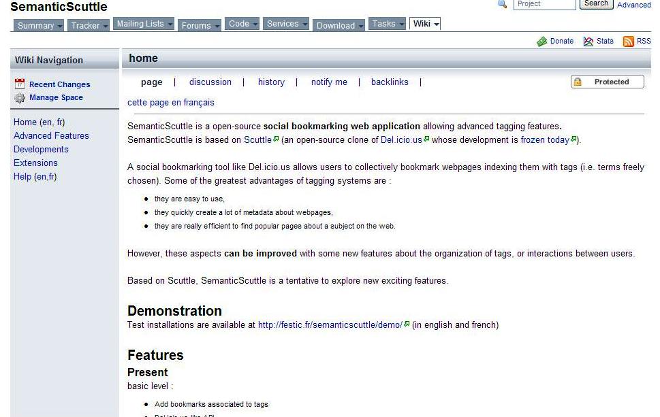Click the SemanticScuttle project title
Screen dimensions: 660x417
tap(59, 7)
